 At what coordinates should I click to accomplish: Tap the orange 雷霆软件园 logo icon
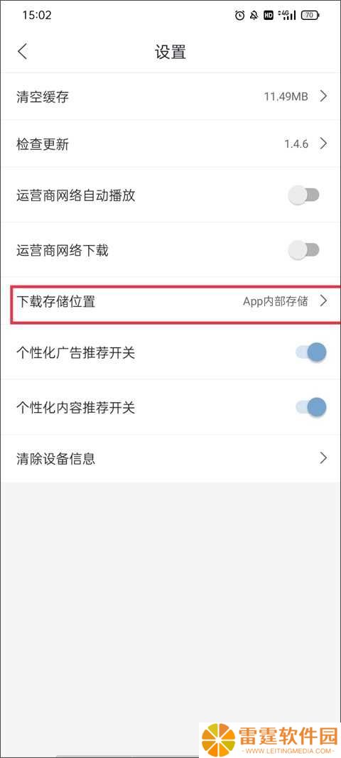tap(218, 740)
